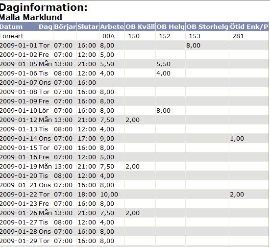Select date 2009-01-05
This screenshot has height=247, width=270.
19,64
